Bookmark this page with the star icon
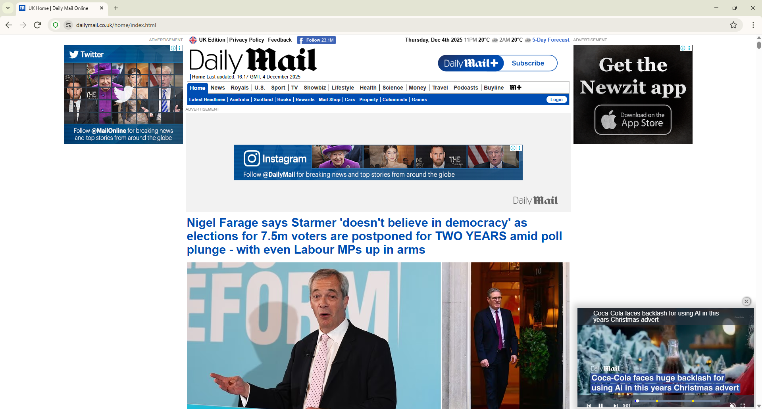The width and height of the screenshot is (762, 409). point(733,25)
